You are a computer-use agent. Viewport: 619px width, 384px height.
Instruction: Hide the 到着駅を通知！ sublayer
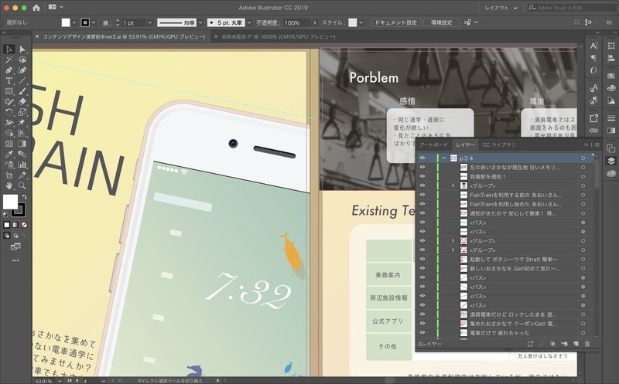pyautogui.click(x=422, y=176)
